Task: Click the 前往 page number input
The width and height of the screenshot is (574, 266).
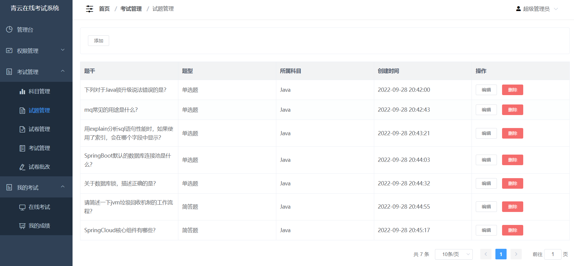Action: [553, 254]
